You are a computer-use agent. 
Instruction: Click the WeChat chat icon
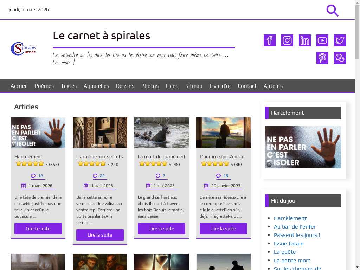340,58
